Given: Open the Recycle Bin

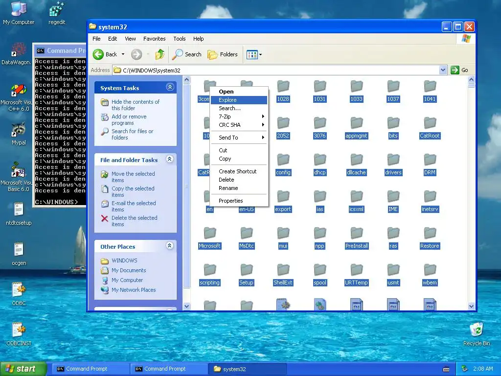Looking at the screenshot, I should (477, 334).
